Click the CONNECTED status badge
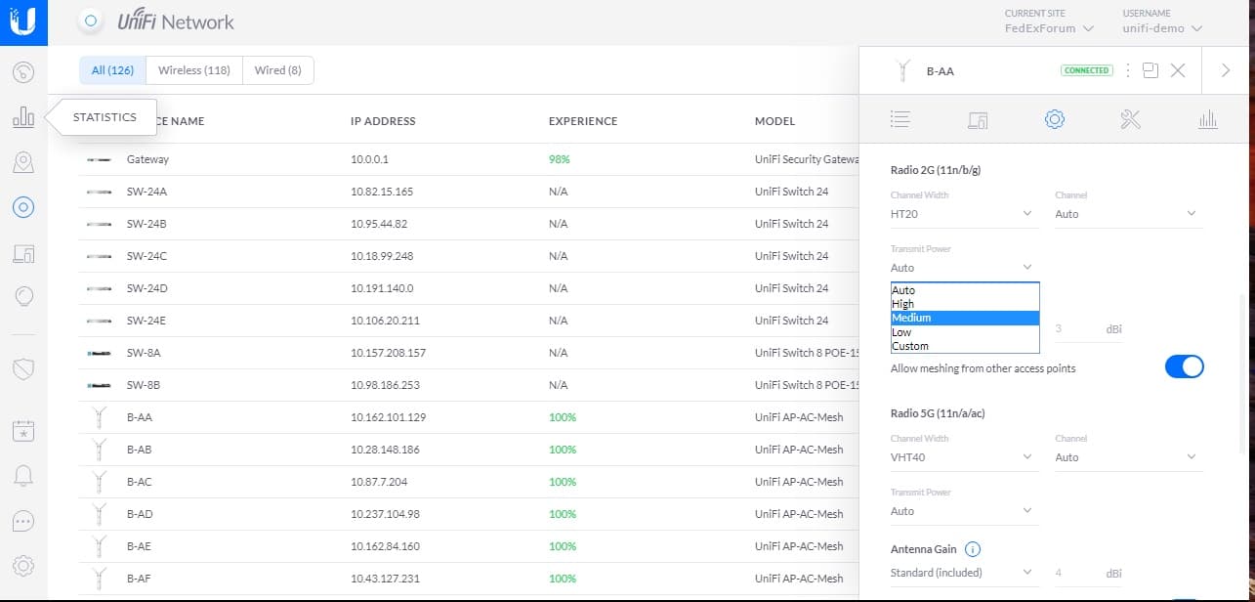This screenshot has width=1255, height=602. [x=1086, y=70]
